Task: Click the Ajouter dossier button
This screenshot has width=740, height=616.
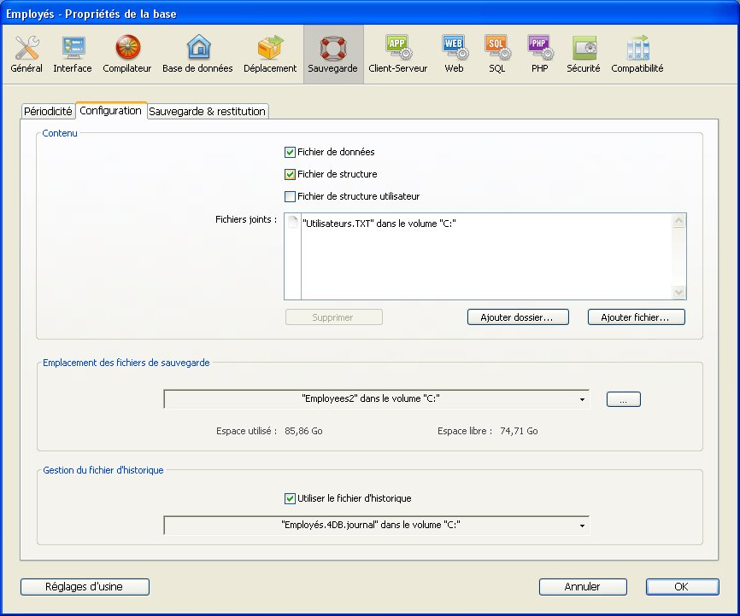Action: (x=518, y=317)
